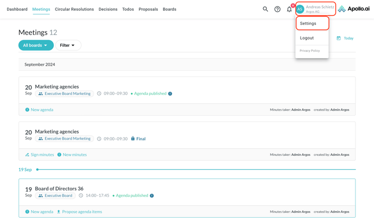Click the AS user avatar
This screenshot has width=374, height=222.
click(300, 9)
